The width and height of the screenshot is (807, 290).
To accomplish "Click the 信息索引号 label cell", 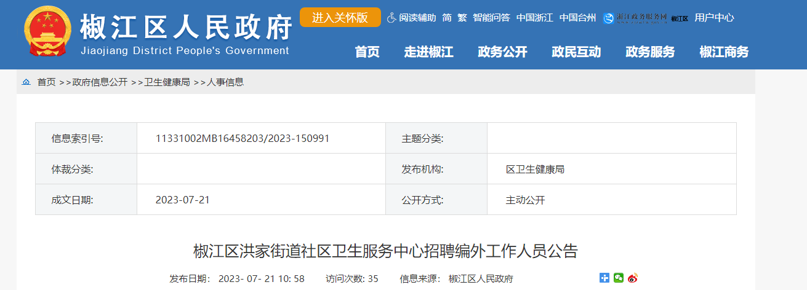I will point(86,138).
